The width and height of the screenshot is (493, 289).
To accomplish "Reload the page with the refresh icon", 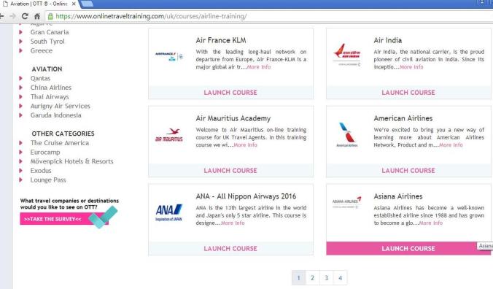I will (x=25, y=16).
